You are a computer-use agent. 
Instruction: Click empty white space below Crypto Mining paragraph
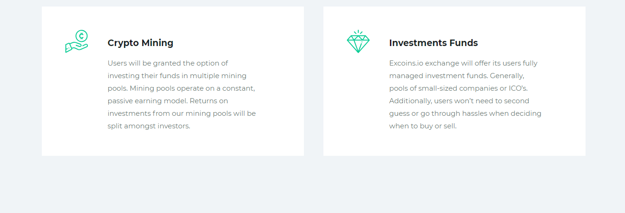click(x=172, y=143)
